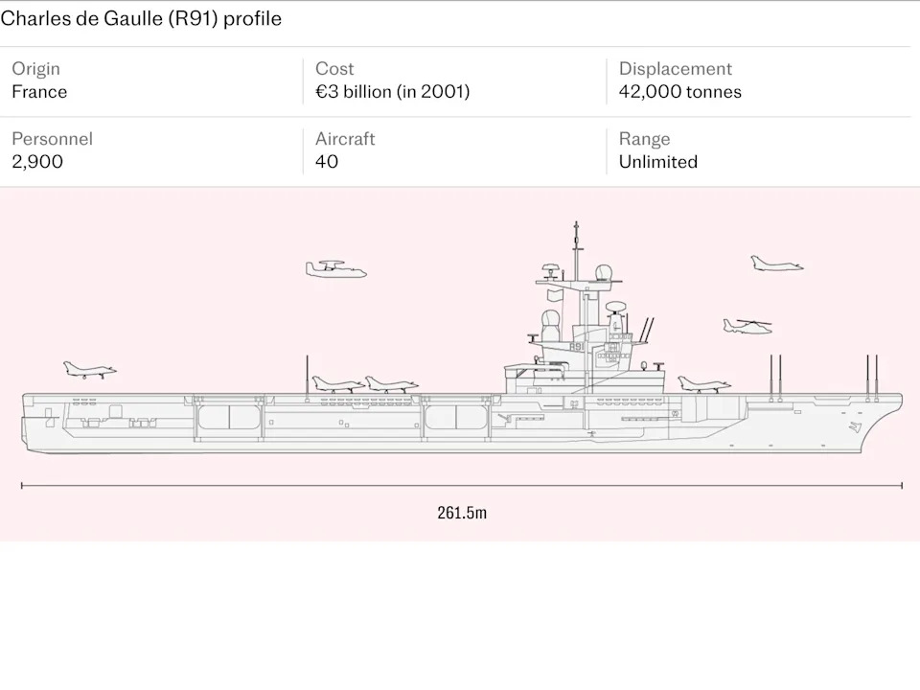The width and height of the screenshot is (920, 690).
Task: Click the Personnel count of 2,900
Action: pyautogui.click(x=37, y=161)
